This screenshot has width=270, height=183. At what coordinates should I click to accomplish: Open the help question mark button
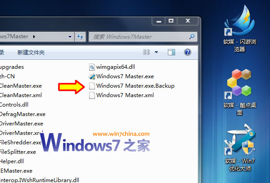[188, 52]
